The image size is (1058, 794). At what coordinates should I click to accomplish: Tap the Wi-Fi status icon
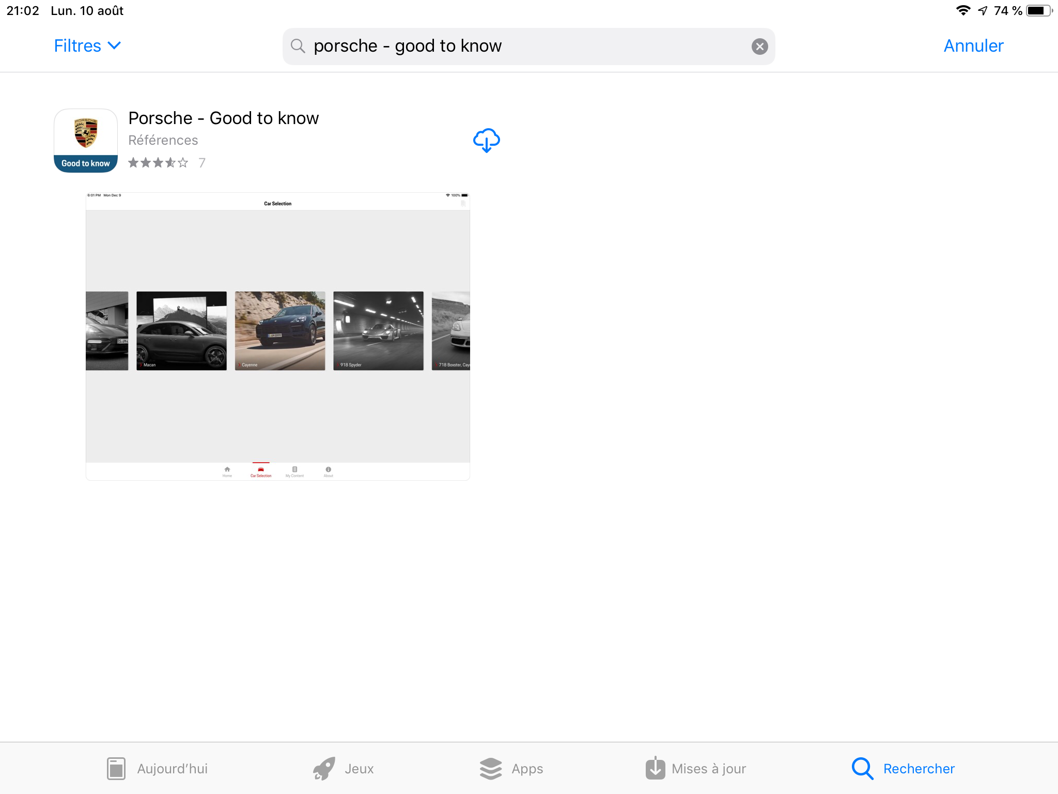[x=962, y=10]
